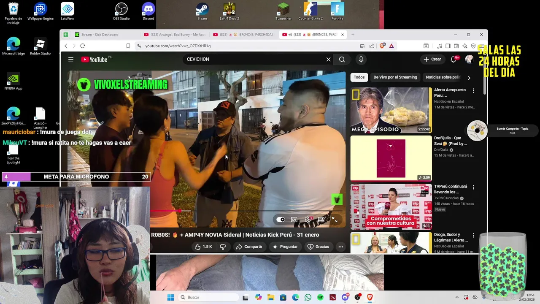Open the Droga, Sudor y Lágrimas title
Screen dimensions: 540x304
(x=451, y=237)
